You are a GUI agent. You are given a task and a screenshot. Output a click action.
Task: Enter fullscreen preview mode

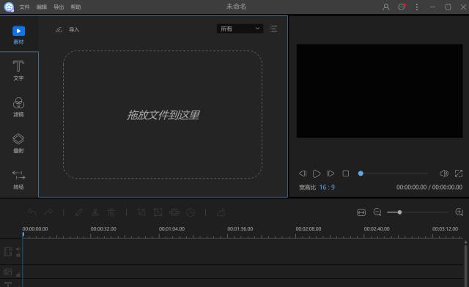[459, 174]
